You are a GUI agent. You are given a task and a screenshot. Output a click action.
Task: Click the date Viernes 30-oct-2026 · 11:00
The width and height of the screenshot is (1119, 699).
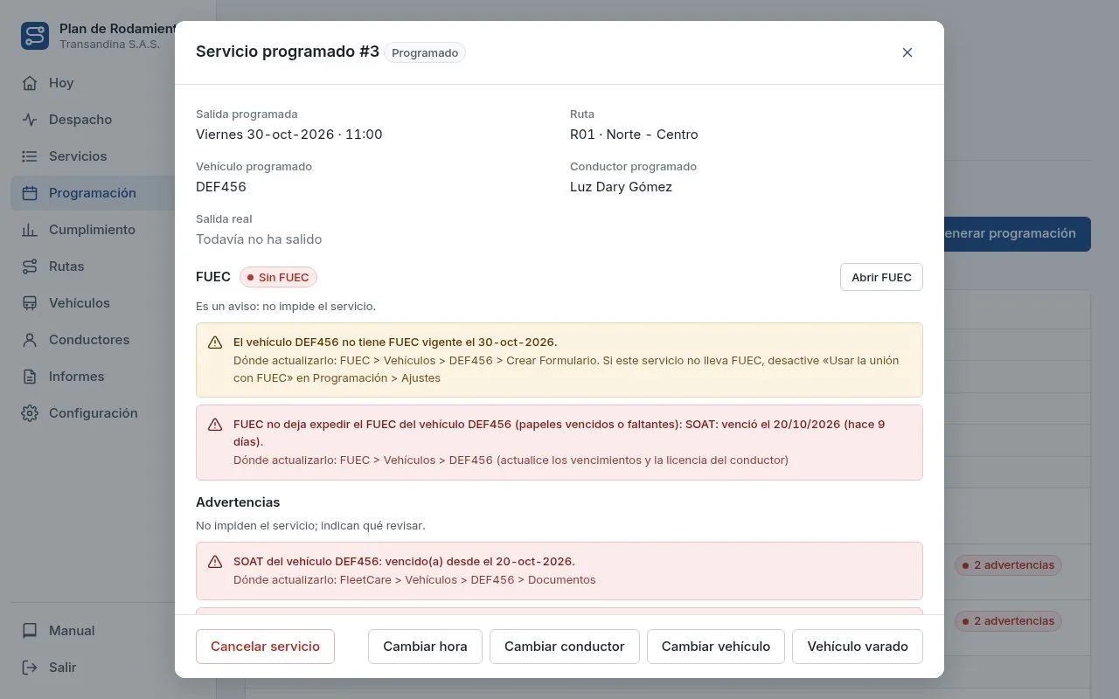pos(289,135)
